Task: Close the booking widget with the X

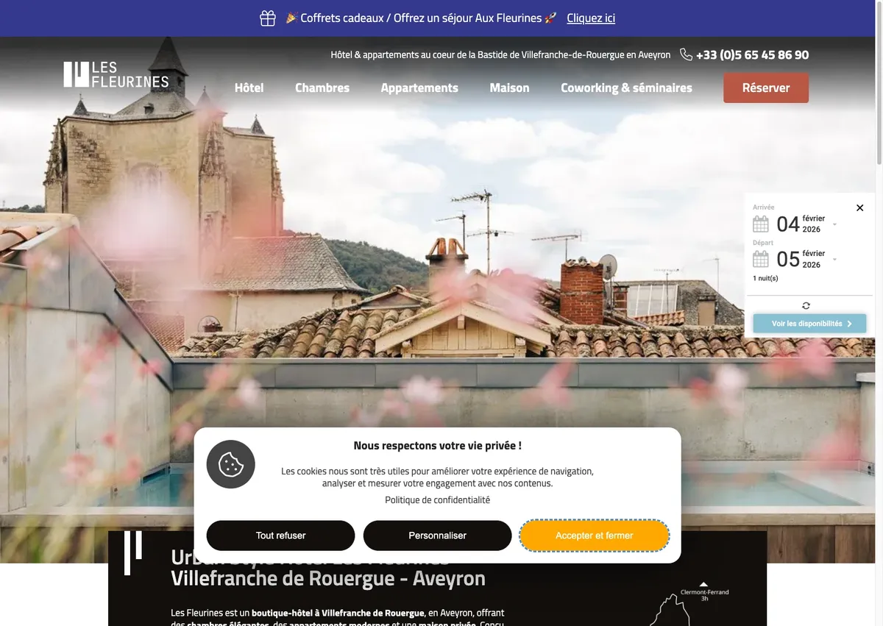Action: click(x=859, y=208)
